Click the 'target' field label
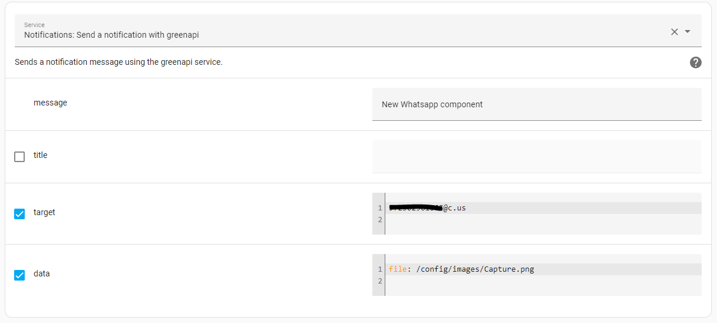Viewport: 717px width, 323px height. [x=44, y=212]
